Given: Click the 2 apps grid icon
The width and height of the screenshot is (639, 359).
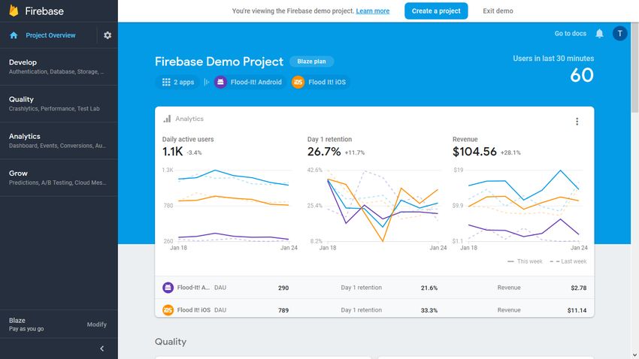Looking at the screenshot, I should [166, 82].
